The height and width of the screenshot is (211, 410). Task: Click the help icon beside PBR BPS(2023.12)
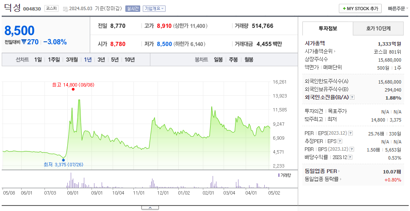click(x=352, y=149)
